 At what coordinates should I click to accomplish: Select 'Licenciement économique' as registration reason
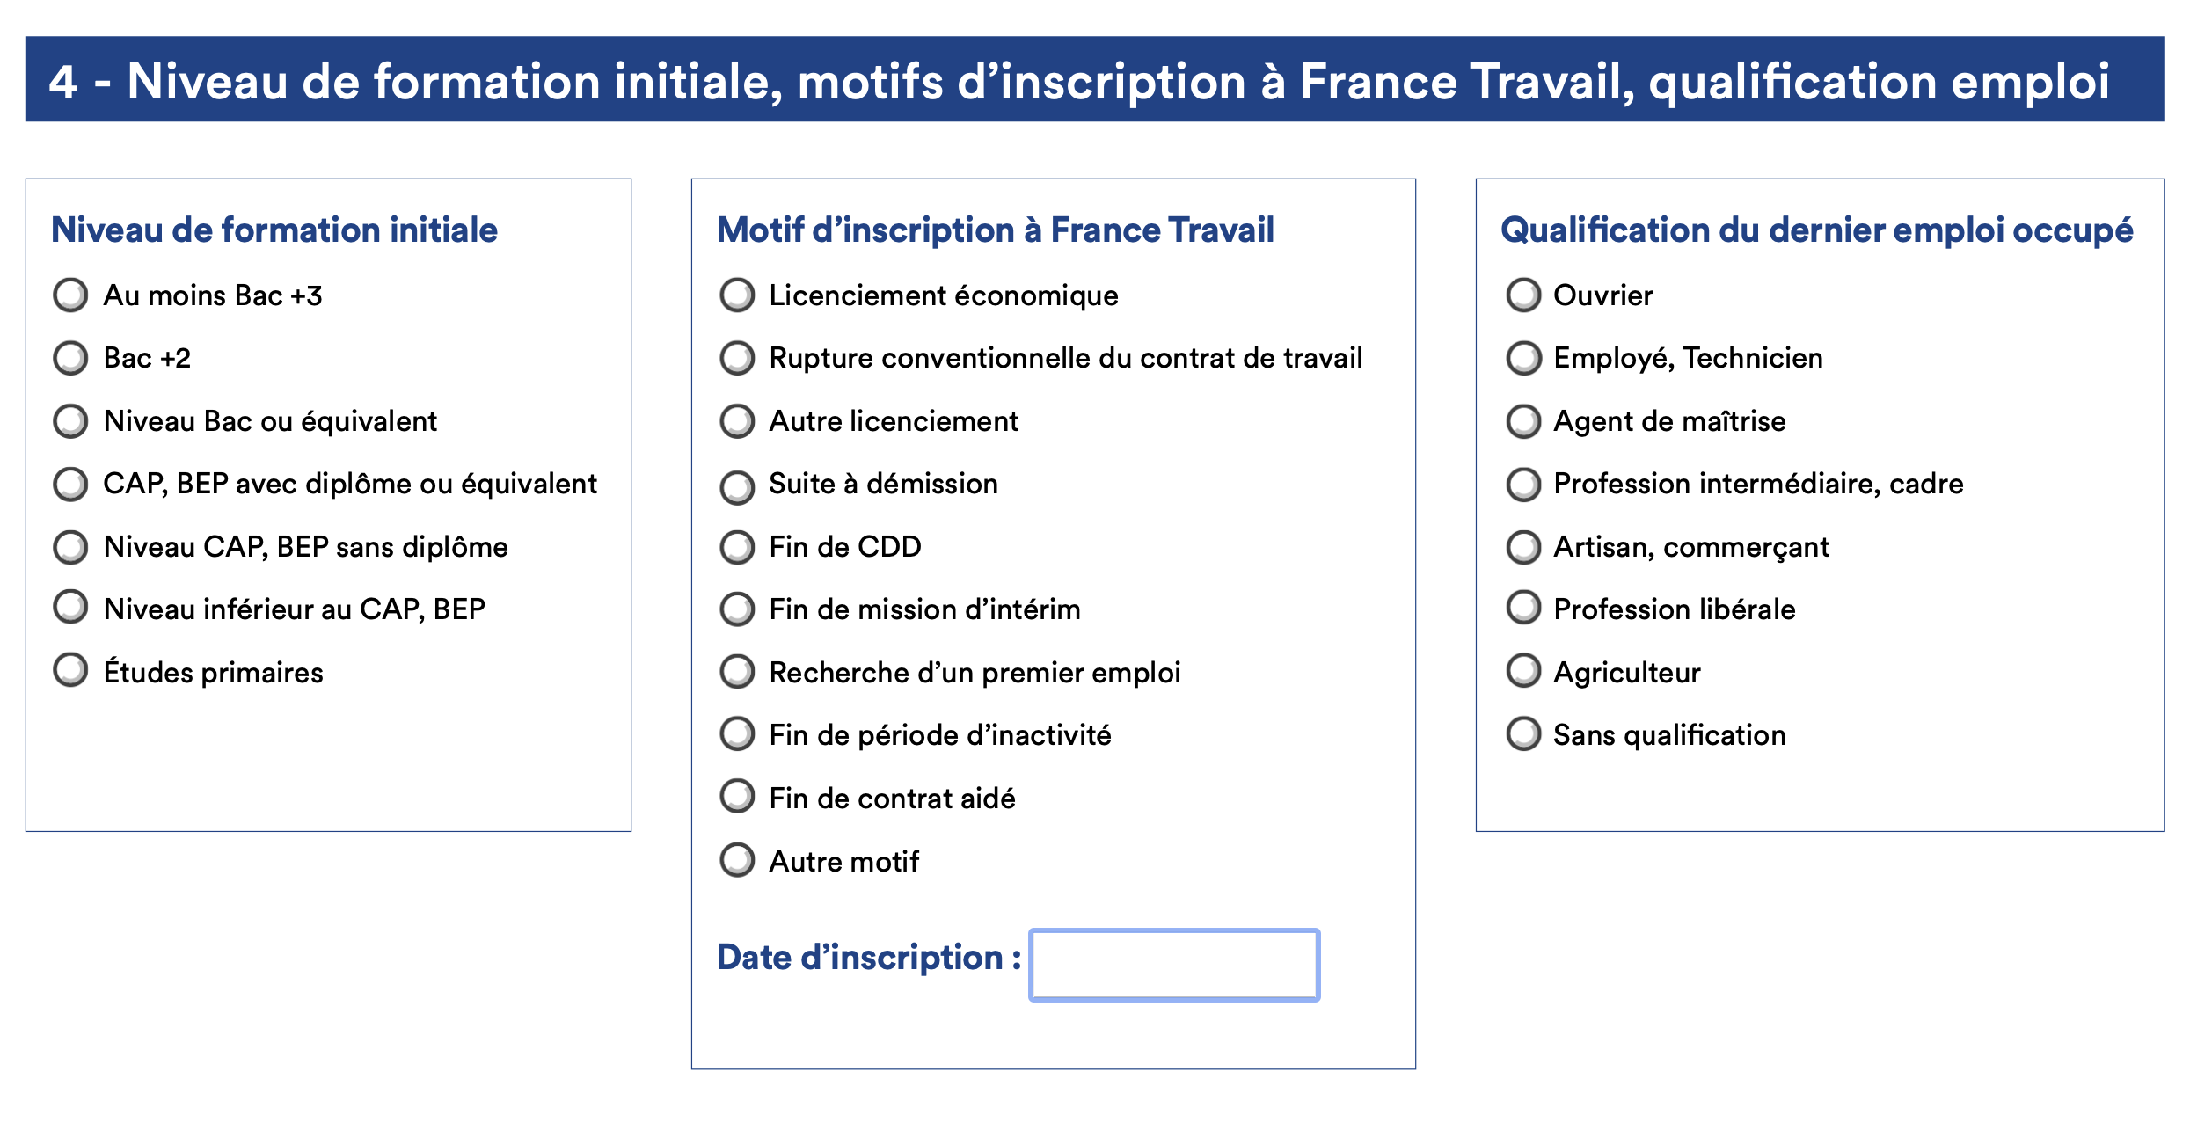(737, 295)
